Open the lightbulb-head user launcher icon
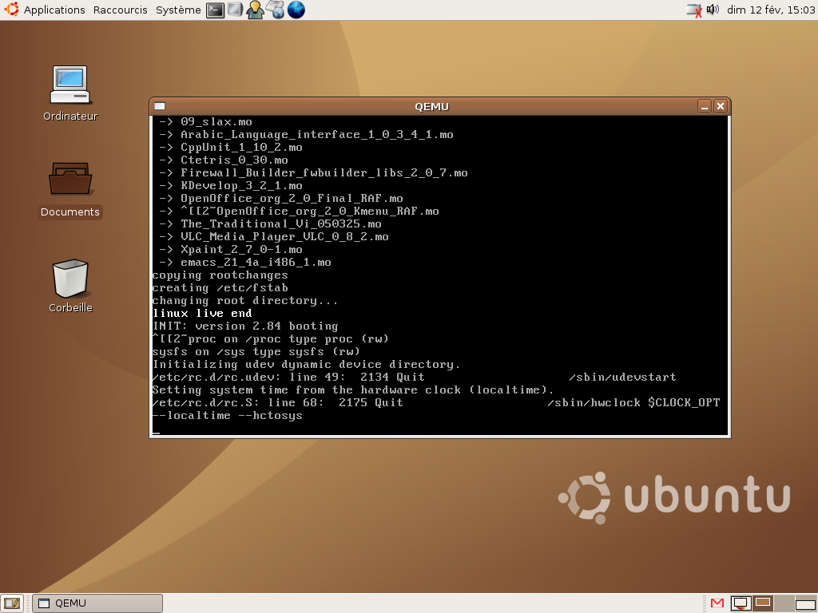This screenshot has width=818, height=613. click(255, 10)
